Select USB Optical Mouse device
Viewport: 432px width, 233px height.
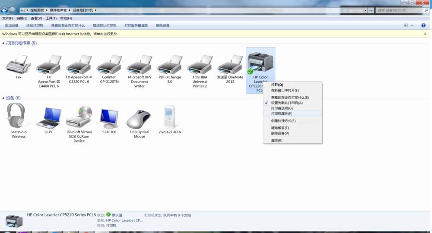click(x=139, y=119)
